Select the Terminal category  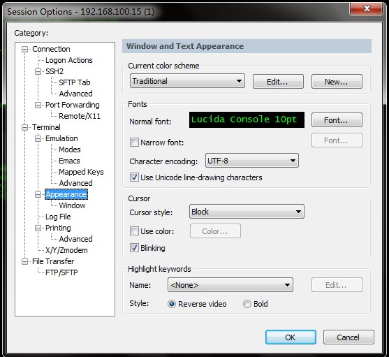point(46,127)
